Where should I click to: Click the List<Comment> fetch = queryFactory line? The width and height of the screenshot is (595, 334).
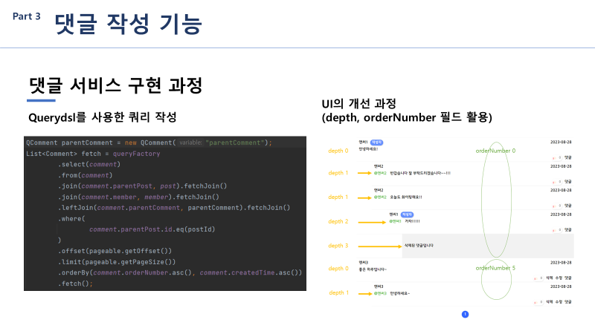(93, 154)
